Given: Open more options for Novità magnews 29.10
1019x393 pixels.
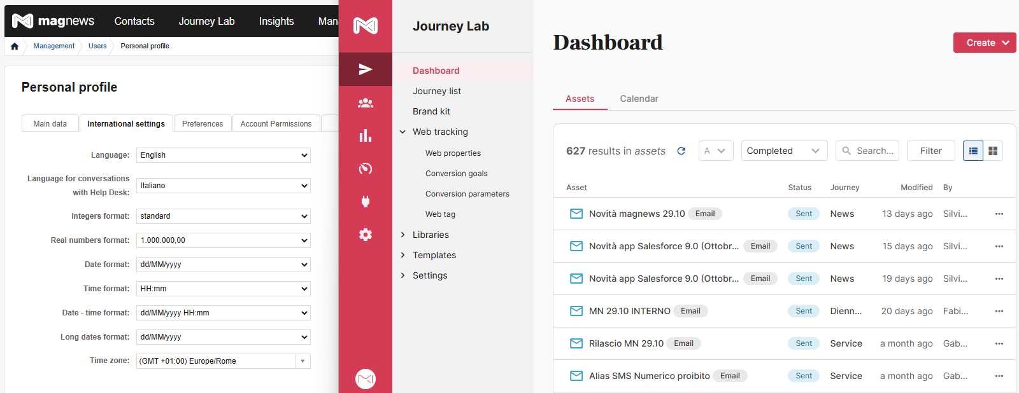Looking at the screenshot, I should coord(999,214).
